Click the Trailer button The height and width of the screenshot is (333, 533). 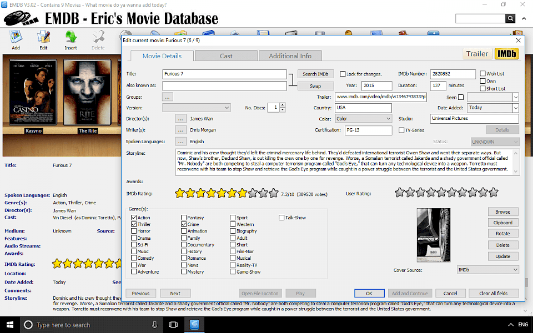(x=477, y=54)
